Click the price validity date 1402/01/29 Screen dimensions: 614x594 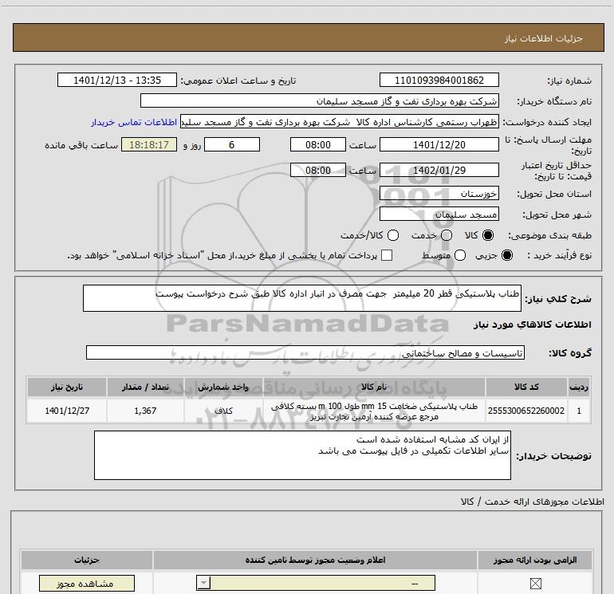[x=439, y=170]
